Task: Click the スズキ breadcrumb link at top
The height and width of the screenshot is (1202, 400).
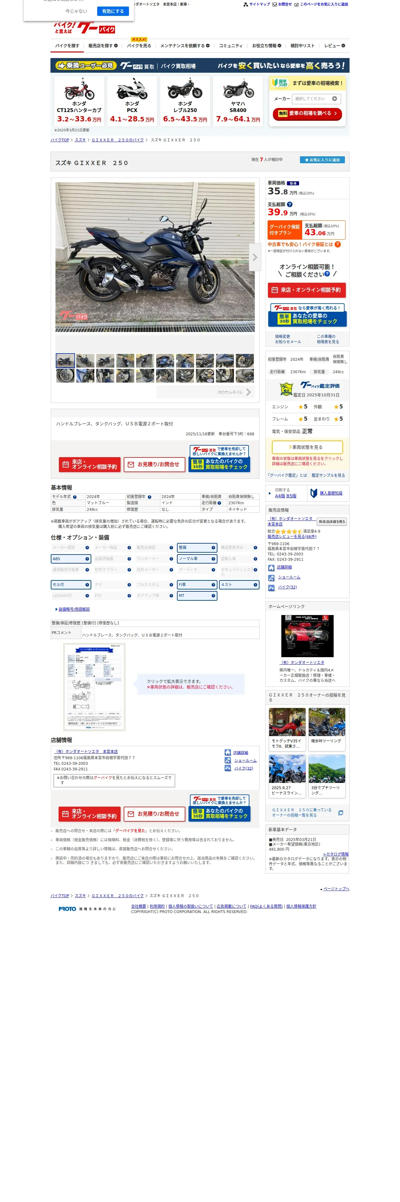Action: (x=80, y=140)
